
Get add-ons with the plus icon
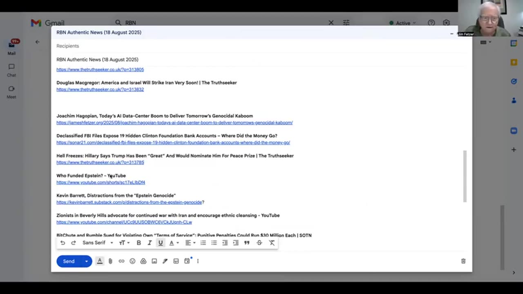click(x=514, y=149)
